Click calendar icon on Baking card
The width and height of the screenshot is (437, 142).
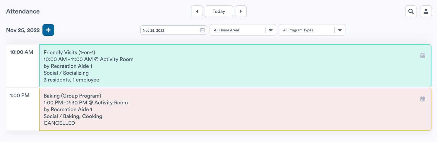tap(423, 99)
